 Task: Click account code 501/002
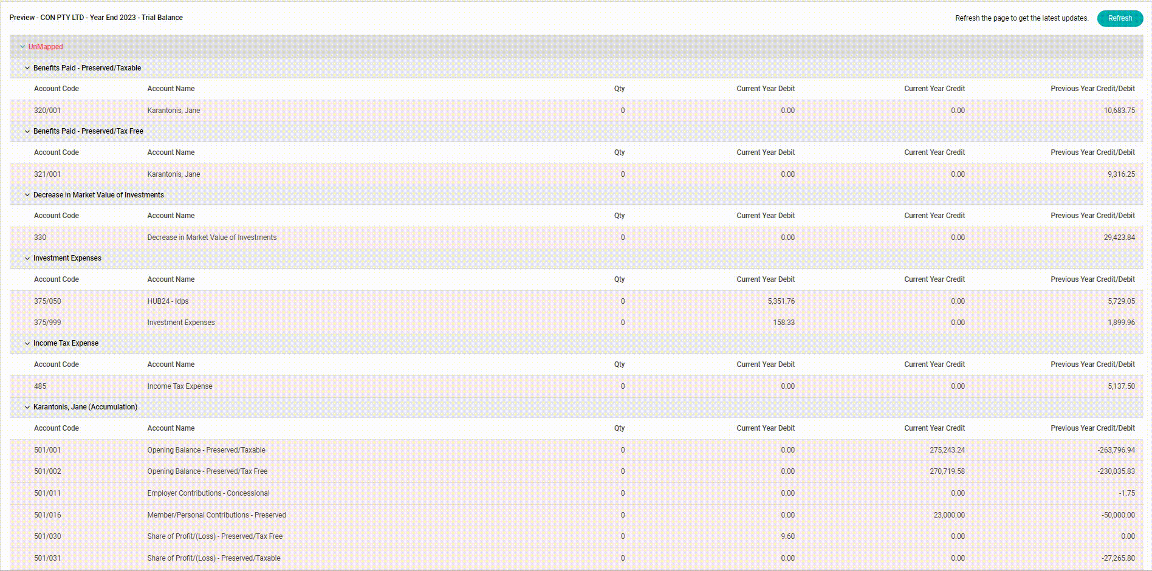point(47,471)
